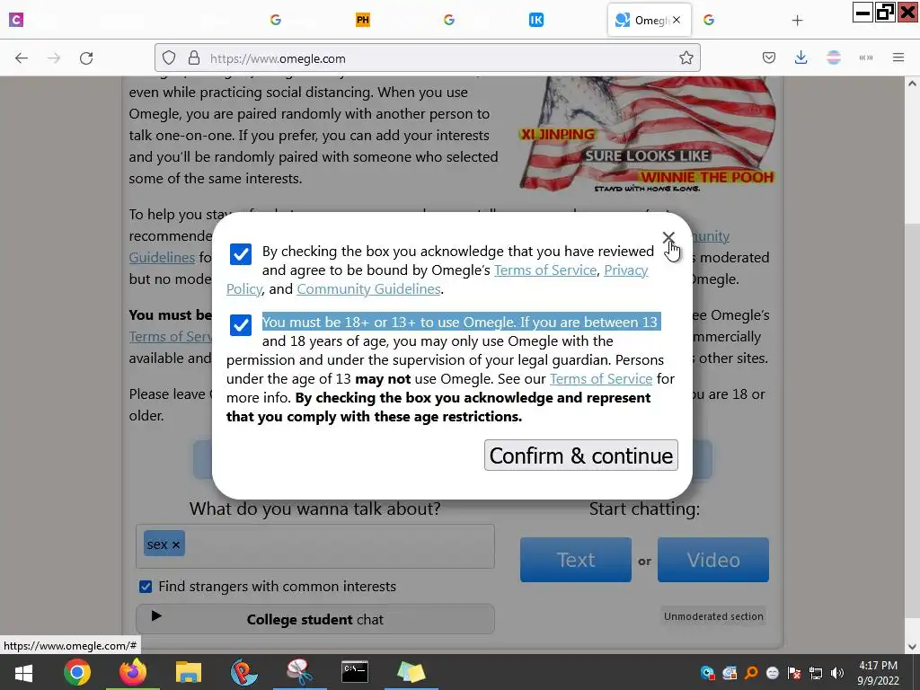Click the striped flag extension icon
This screenshot has width=920, height=690.
(x=833, y=57)
